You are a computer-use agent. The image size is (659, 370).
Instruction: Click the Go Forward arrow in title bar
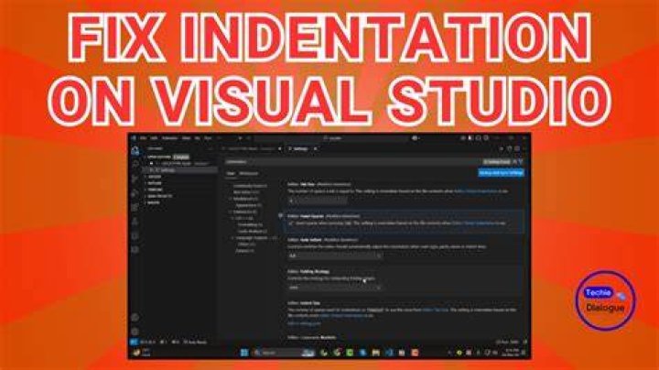(x=249, y=138)
